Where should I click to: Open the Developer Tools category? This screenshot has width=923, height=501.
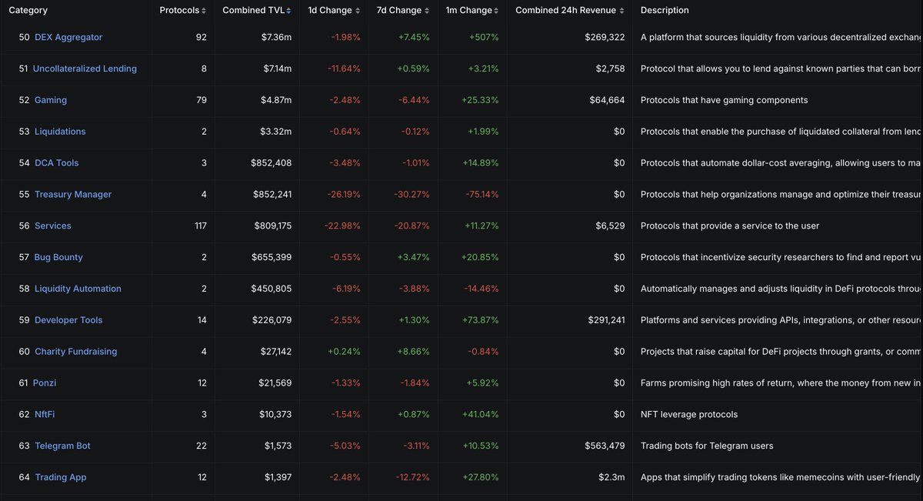[68, 320]
